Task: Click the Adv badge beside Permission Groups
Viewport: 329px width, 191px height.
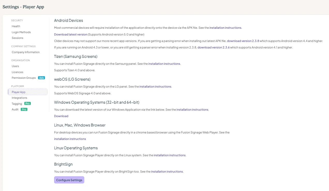Action: (x=41, y=78)
